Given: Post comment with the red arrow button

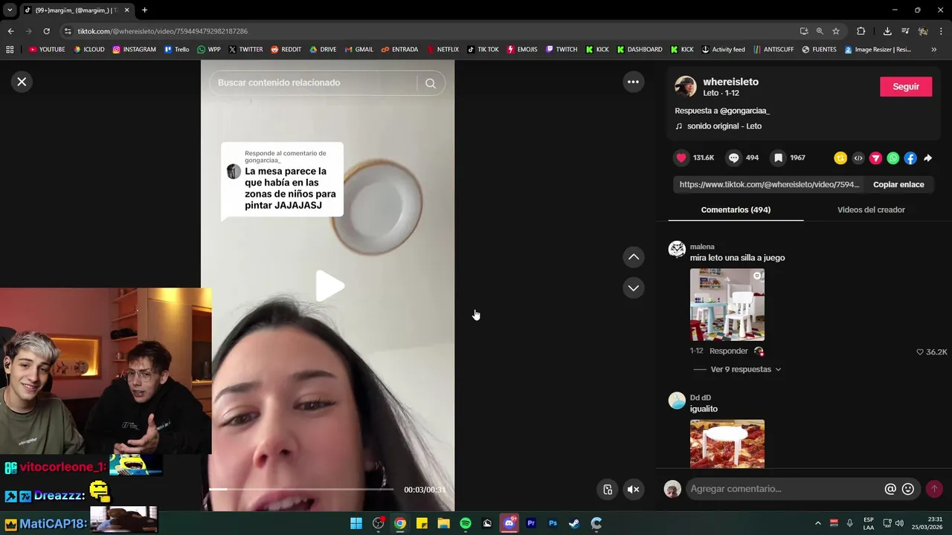Looking at the screenshot, I should [934, 489].
